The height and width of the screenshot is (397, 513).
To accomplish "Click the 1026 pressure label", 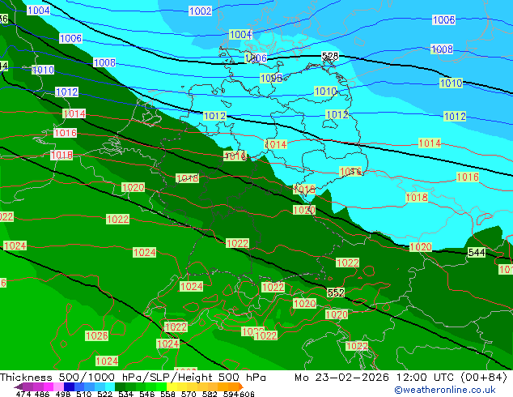I will tap(96, 335).
